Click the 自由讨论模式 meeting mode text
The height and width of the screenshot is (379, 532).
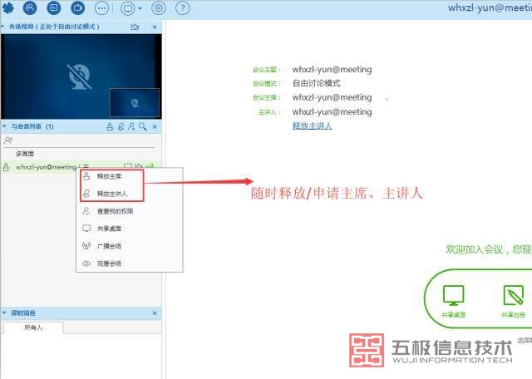pyautogui.click(x=316, y=83)
